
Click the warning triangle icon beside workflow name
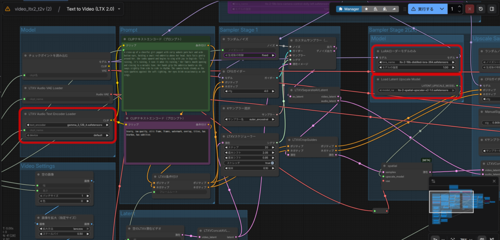coord(8,9)
